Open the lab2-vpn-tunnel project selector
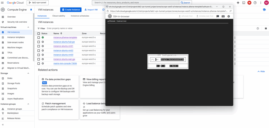 tap(38, 3)
